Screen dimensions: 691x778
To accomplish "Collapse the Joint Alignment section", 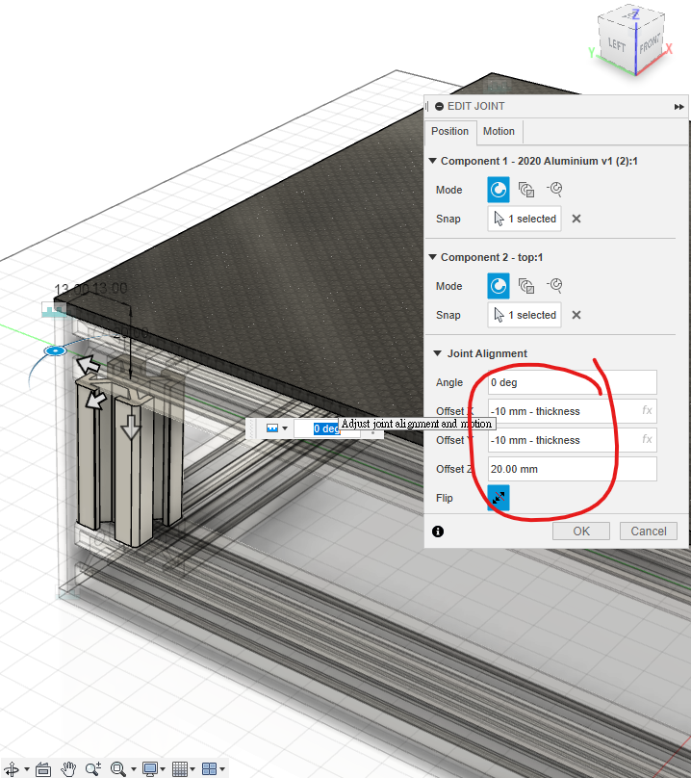I will tap(438, 353).
